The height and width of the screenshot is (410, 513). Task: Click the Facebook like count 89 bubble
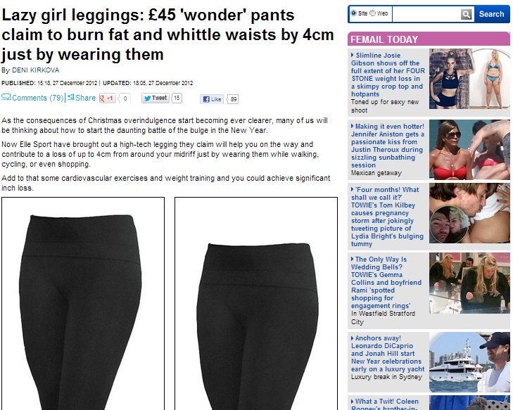(x=233, y=99)
